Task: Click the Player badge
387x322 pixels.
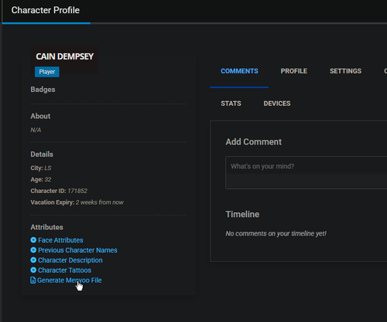Action: coord(47,72)
